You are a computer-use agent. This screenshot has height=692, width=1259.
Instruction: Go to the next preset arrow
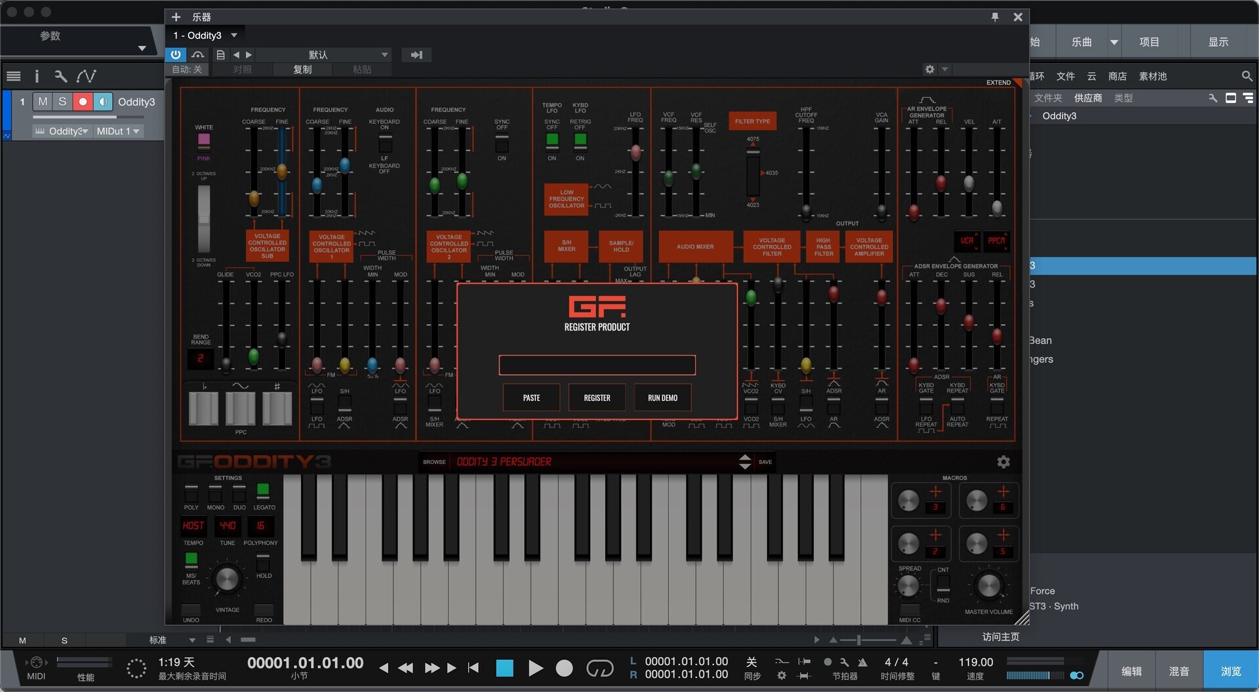coord(249,54)
